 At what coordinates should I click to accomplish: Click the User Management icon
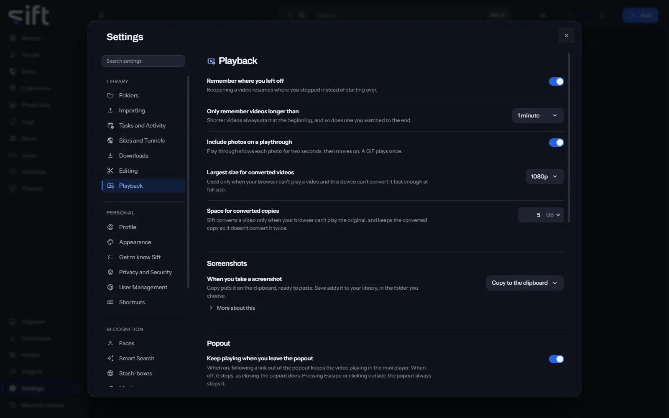click(x=110, y=287)
